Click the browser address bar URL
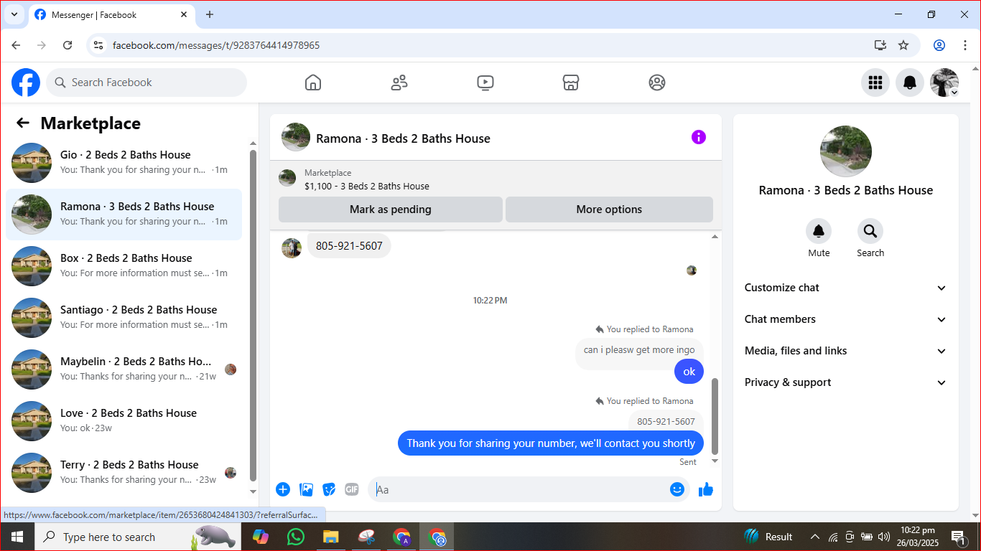This screenshot has height=551, width=981. (216, 45)
